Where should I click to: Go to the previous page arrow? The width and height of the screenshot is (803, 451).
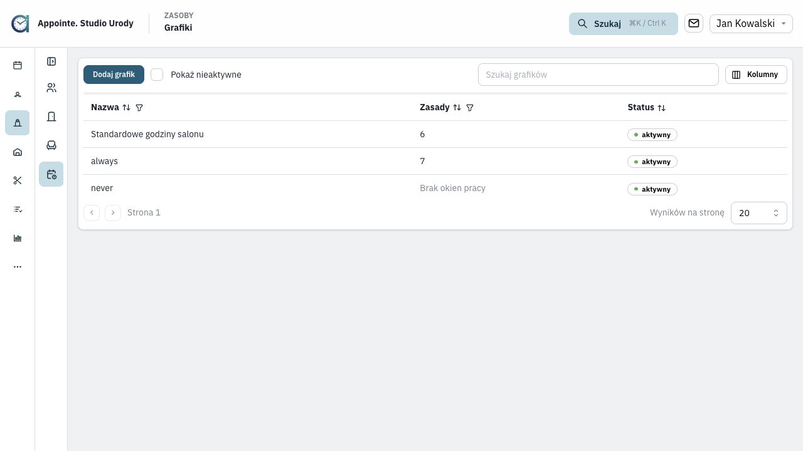tap(92, 212)
